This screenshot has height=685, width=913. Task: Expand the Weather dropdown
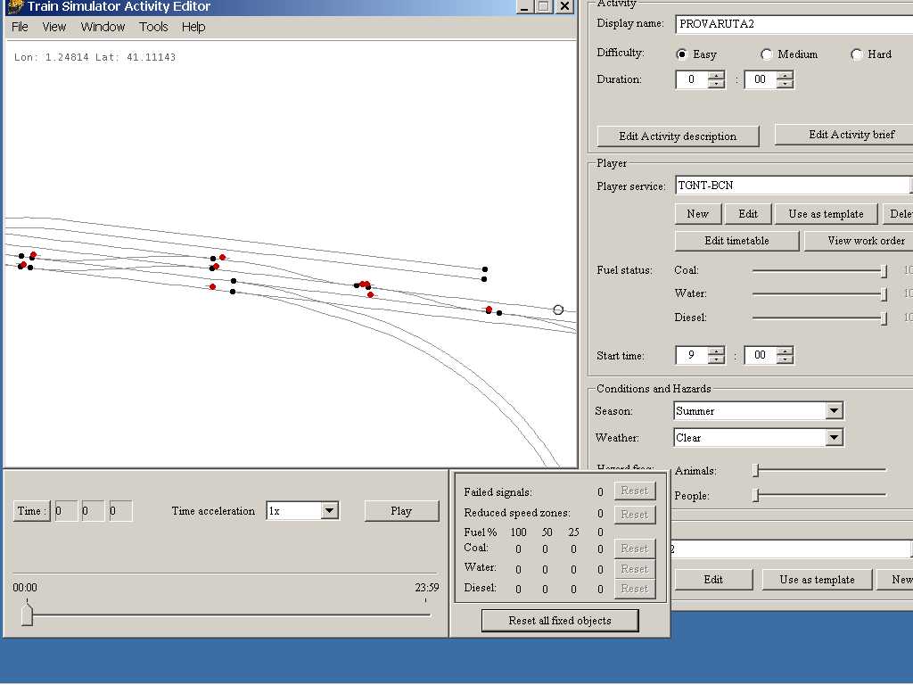click(834, 438)
